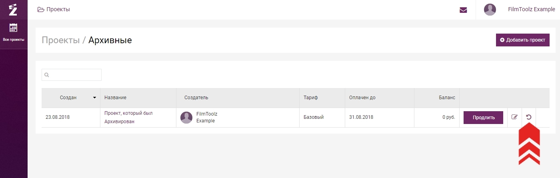Sort by the Создан column arrow

tap(95, 98)
